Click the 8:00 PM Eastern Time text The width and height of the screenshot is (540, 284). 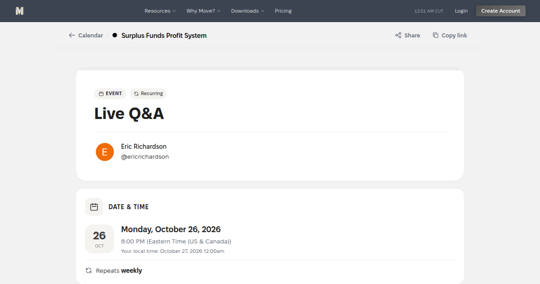176,242
